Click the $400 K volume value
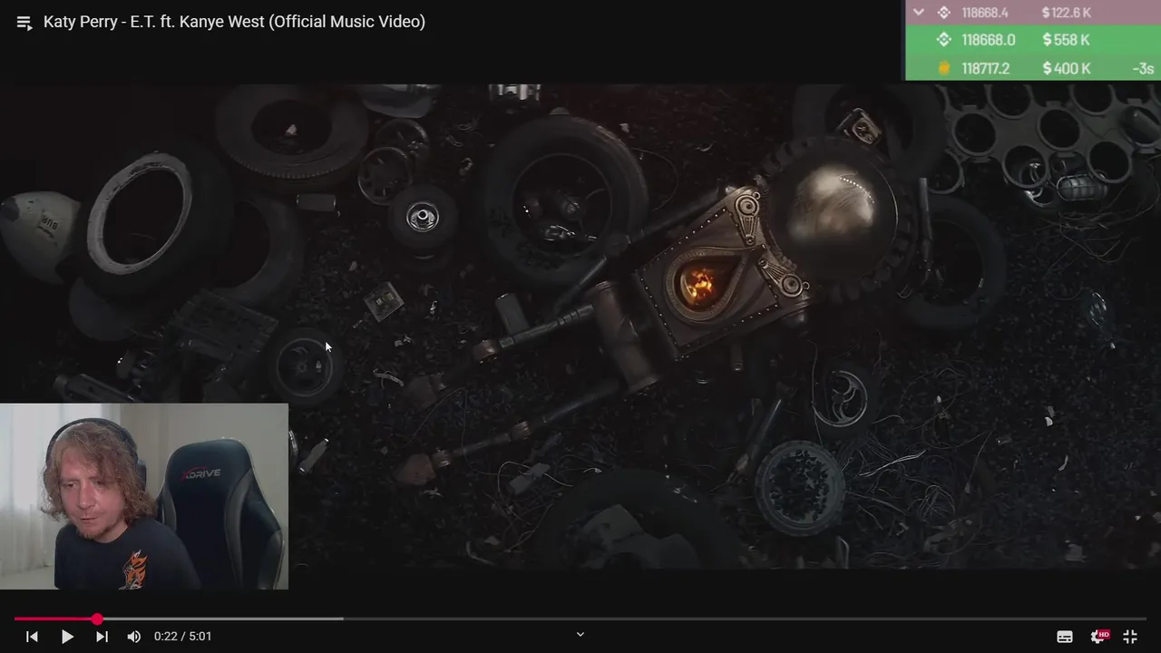Image resolution: width=1161 pixels, height=653 pixels. point(1067,68)
